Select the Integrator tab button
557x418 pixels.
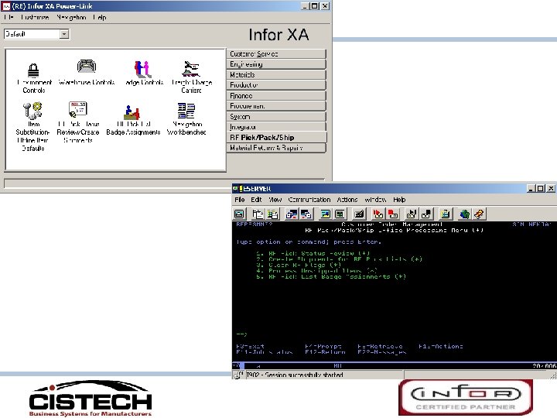coord(276,127)
